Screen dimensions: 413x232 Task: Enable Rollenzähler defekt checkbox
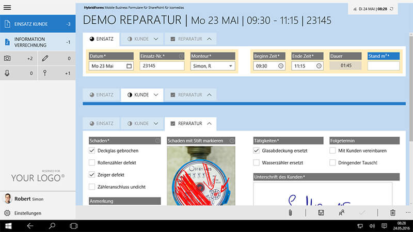click(92, 163)
